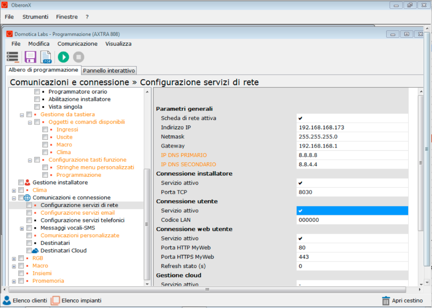Click the server list toolbar icon
The width and height of the screenshot is (432, 308).
tap(13, 57)
